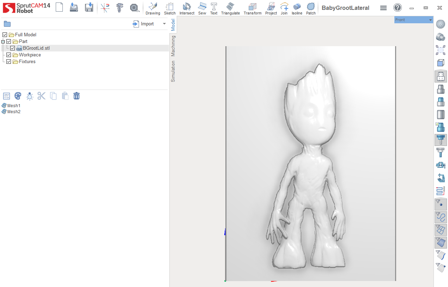
Task: Open the Simulation tab
Action: (173, 71)
